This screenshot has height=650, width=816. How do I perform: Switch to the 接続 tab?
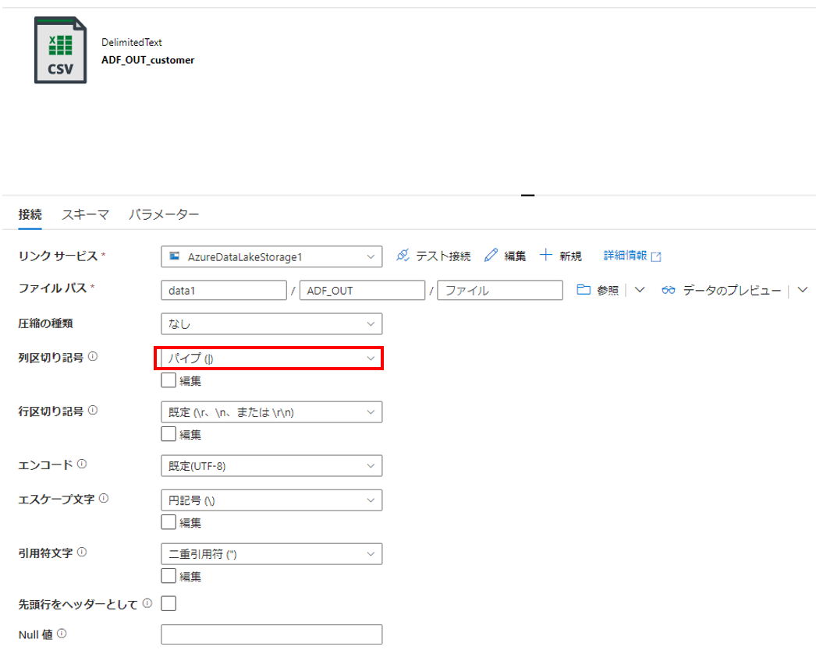(x=30, y=214)
